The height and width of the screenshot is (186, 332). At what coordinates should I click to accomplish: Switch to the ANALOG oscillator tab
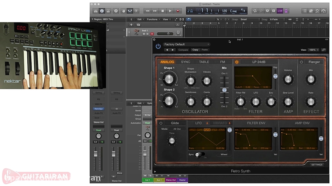(x=167, y=62)
